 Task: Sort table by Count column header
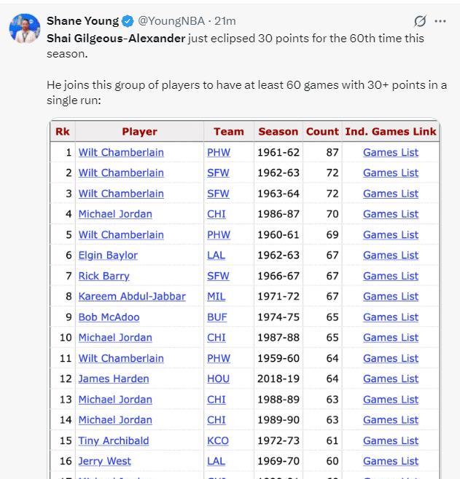click(x=322, y=132)
